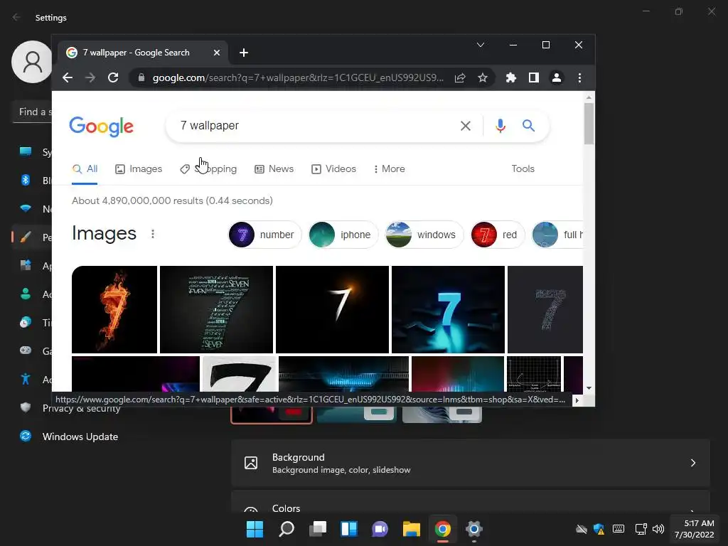Click Chrome icon on taskbar
Screen dimensions: 728x546
coord(443,529)
